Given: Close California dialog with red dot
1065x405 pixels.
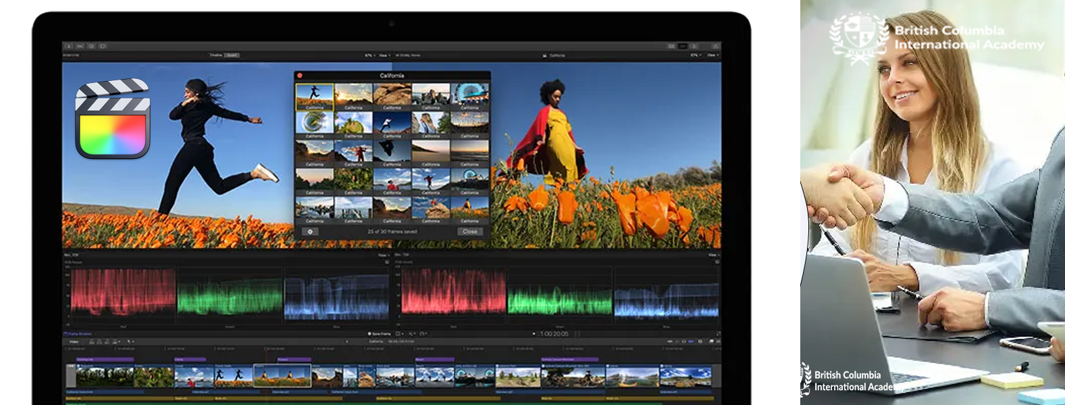Looking at the screenshot, I should tap(300, 76).
